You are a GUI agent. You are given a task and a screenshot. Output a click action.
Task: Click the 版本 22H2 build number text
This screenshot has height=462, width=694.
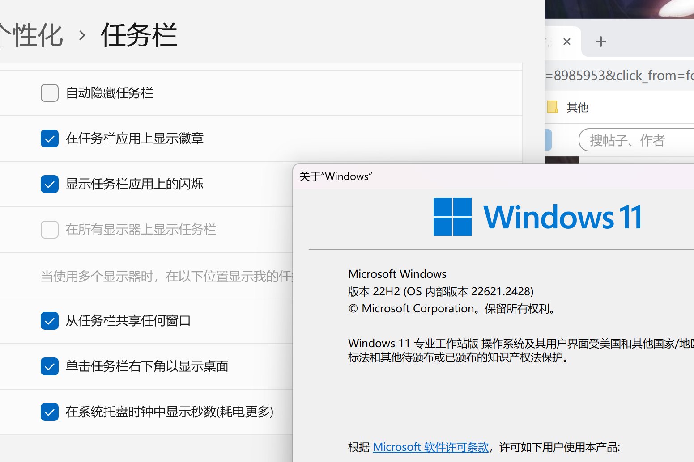coord(441,291)
